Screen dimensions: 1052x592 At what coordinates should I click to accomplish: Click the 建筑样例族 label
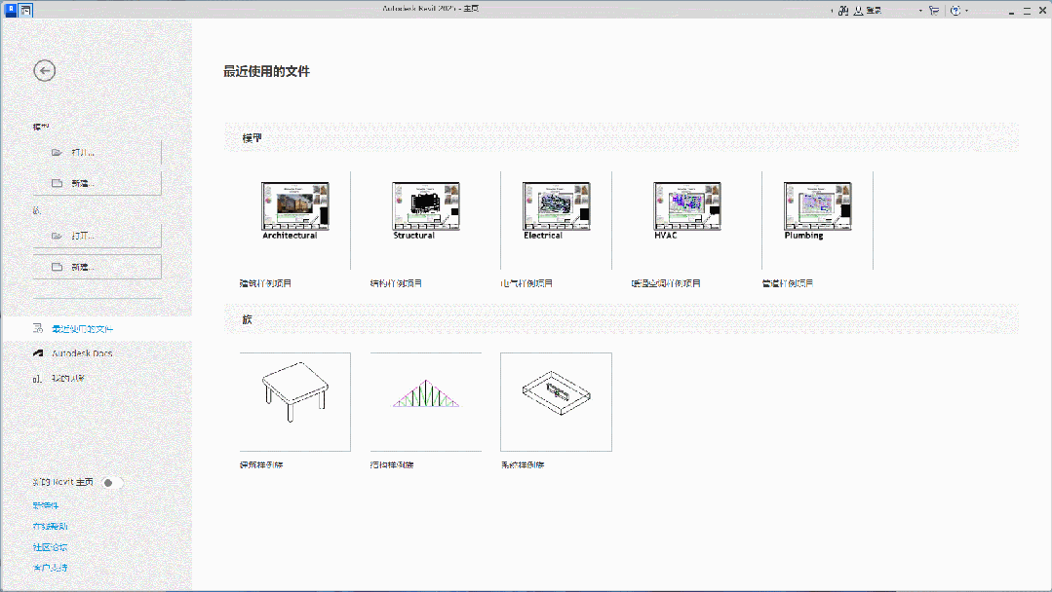click(261, 464)
